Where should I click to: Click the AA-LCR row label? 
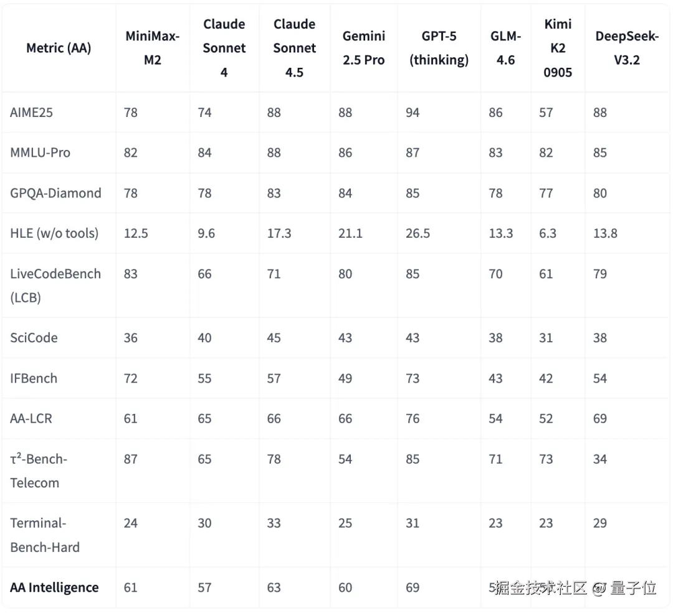[x=31, y=419]
